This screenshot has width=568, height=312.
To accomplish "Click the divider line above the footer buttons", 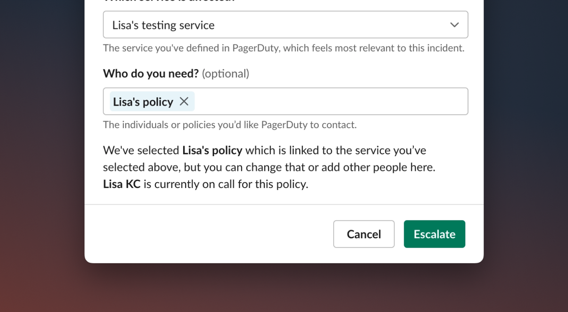I will (x=284, y=204).
